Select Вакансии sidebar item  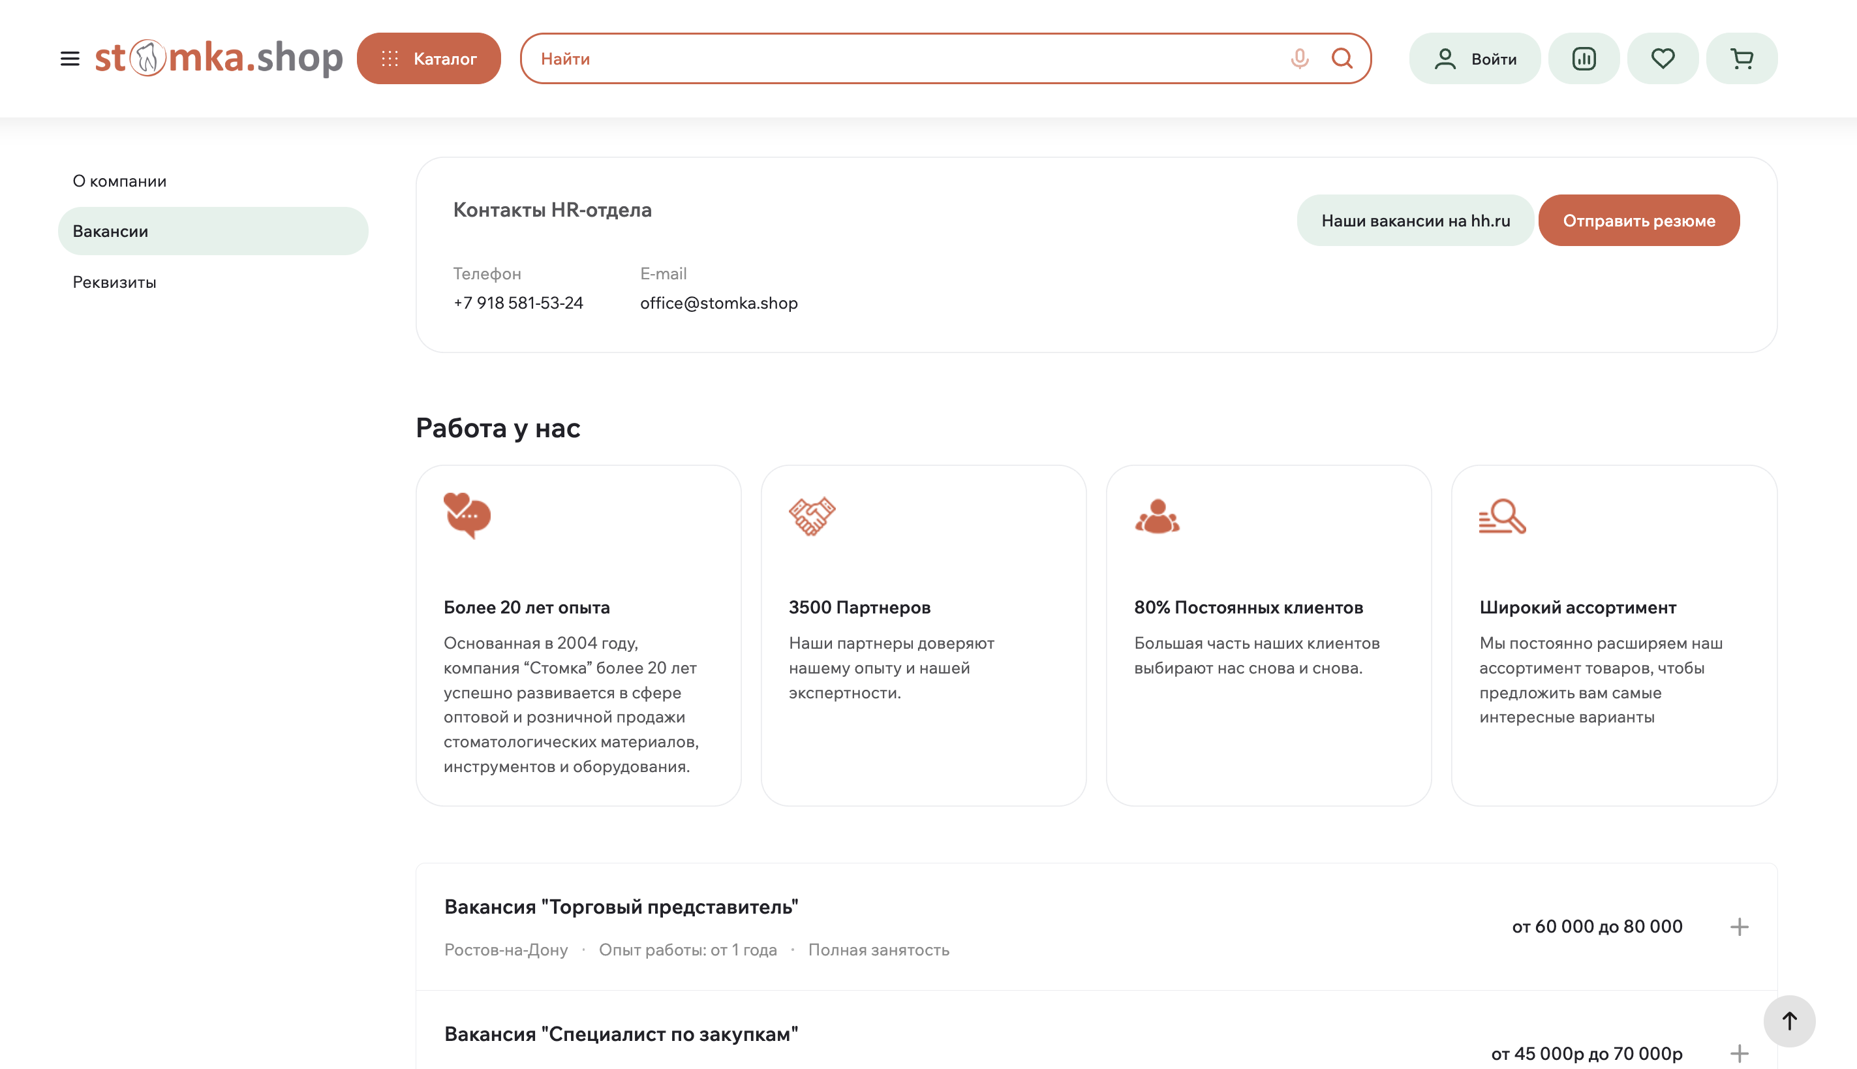point(213,231)
